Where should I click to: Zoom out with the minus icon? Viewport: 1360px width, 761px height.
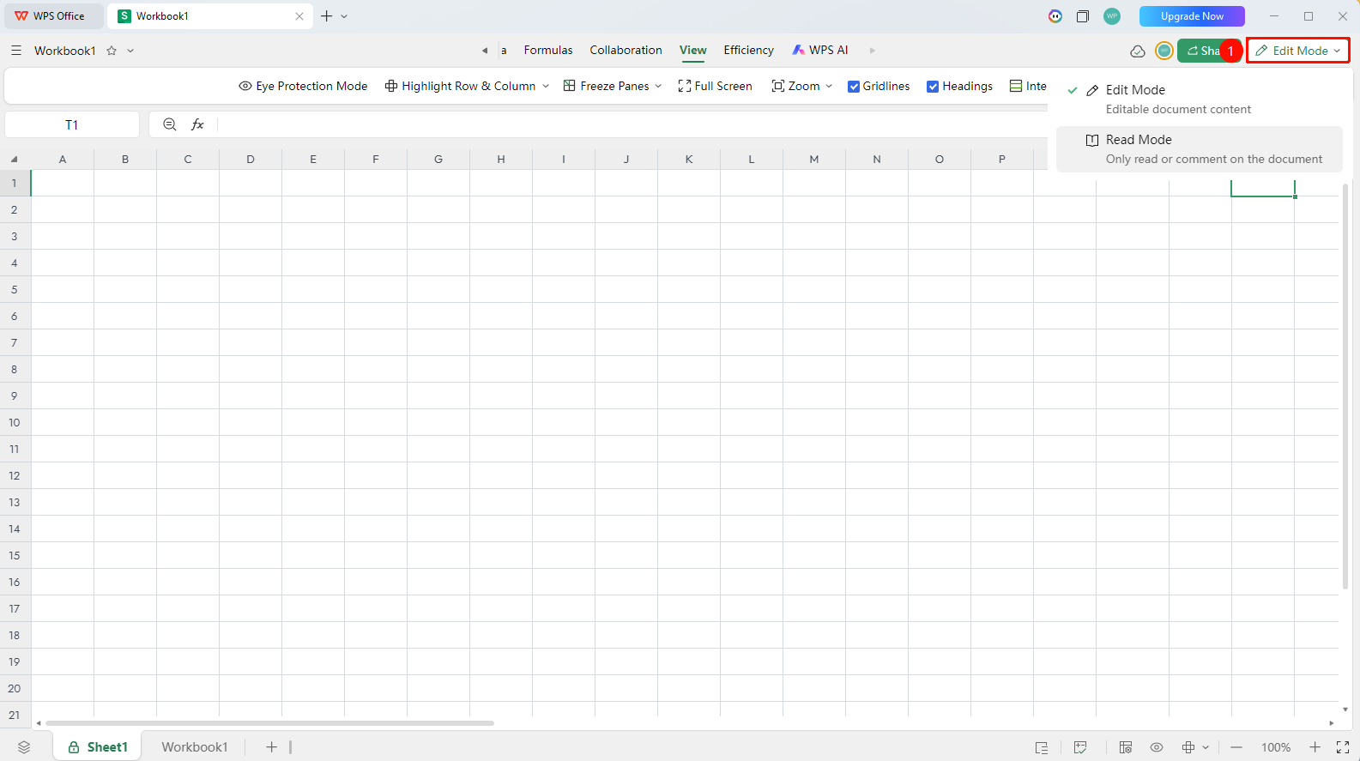[x=1236, y=747]
